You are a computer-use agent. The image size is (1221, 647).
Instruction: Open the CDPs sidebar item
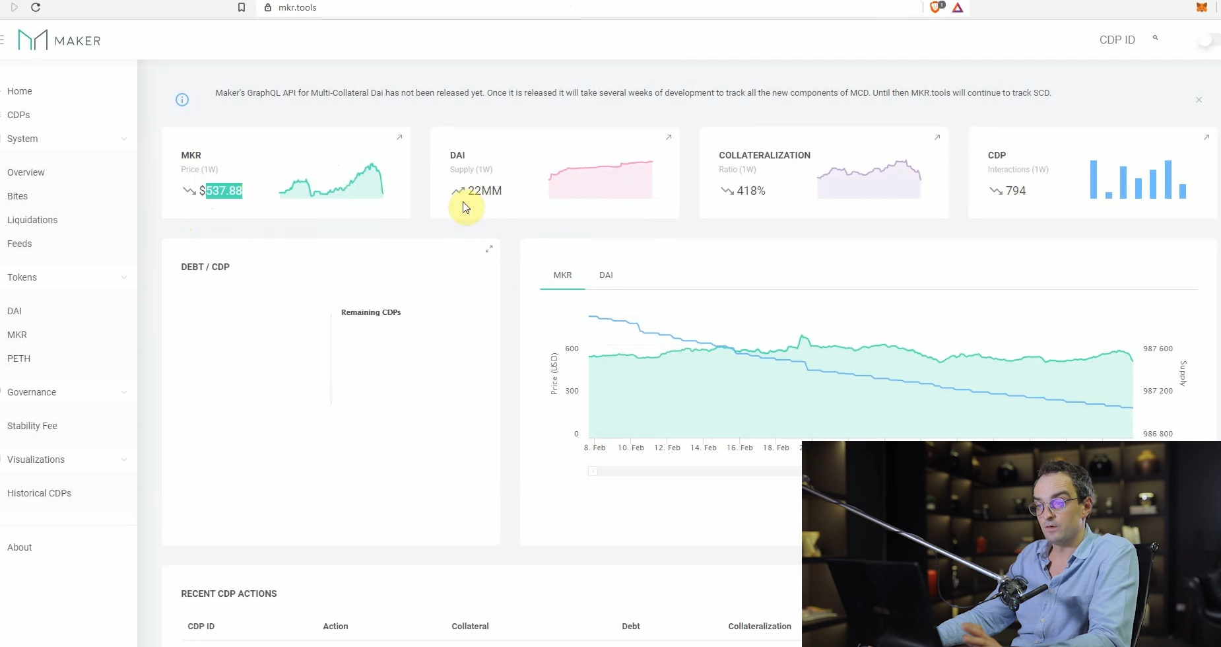[18, 115]
